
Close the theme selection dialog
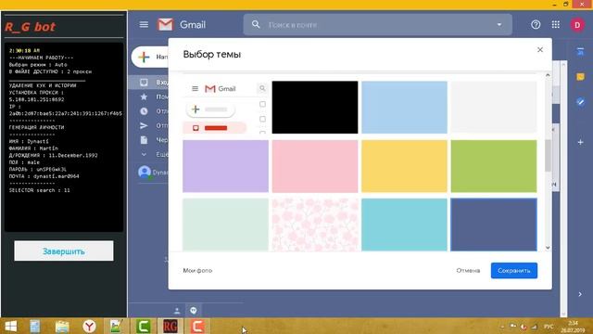(540, 49)
